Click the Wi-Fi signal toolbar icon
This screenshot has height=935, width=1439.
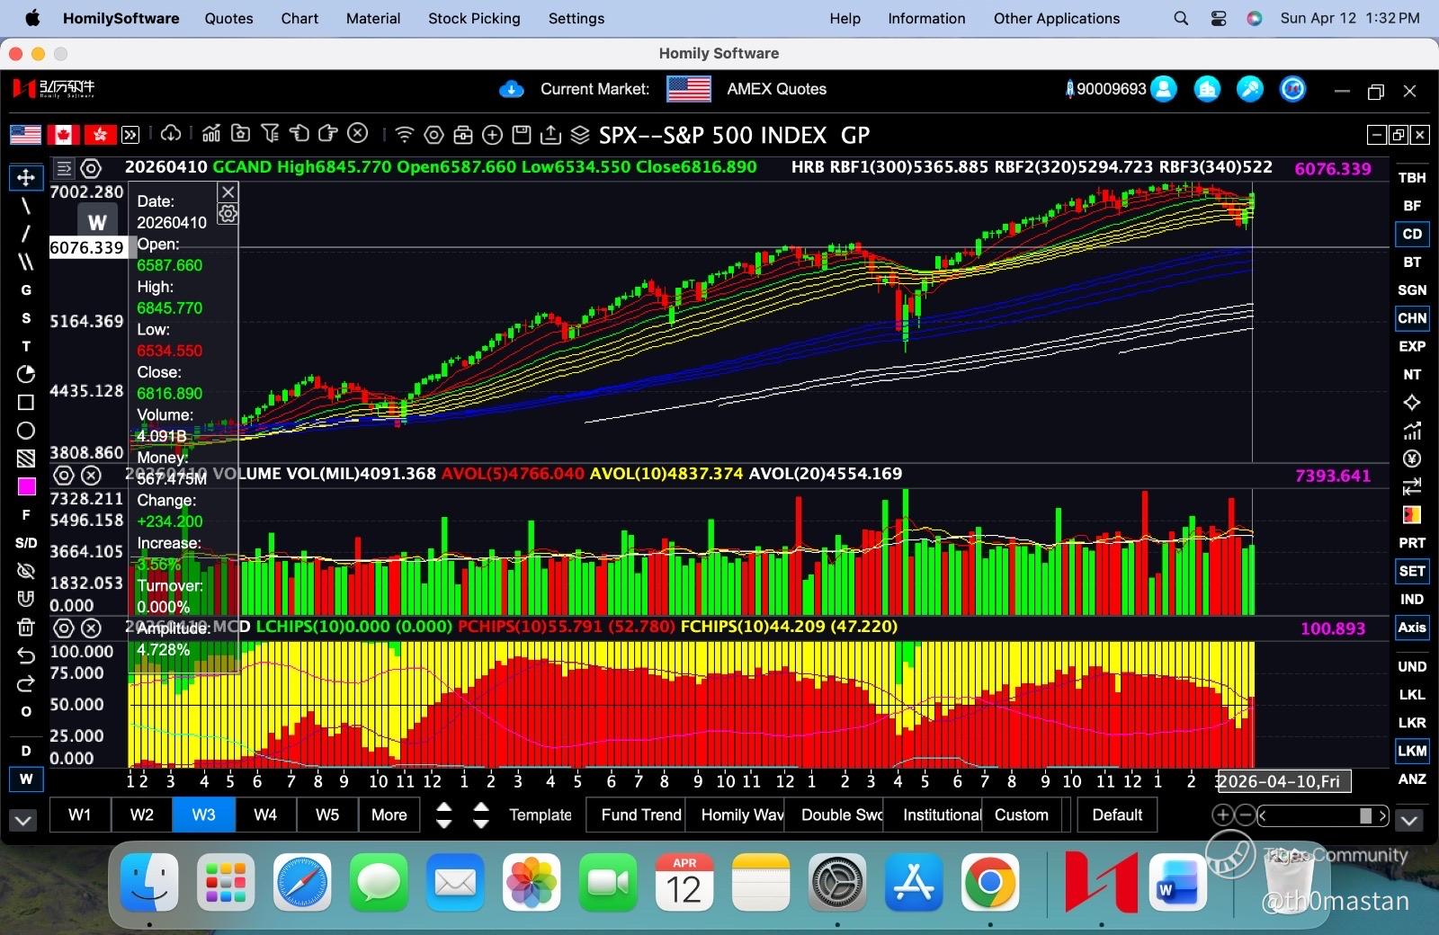point(405,135)
